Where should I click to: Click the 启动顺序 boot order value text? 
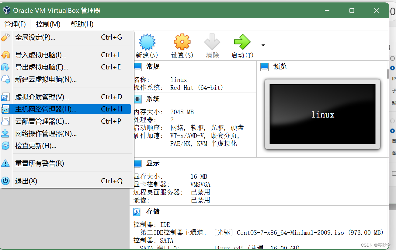tap(207, 128)
